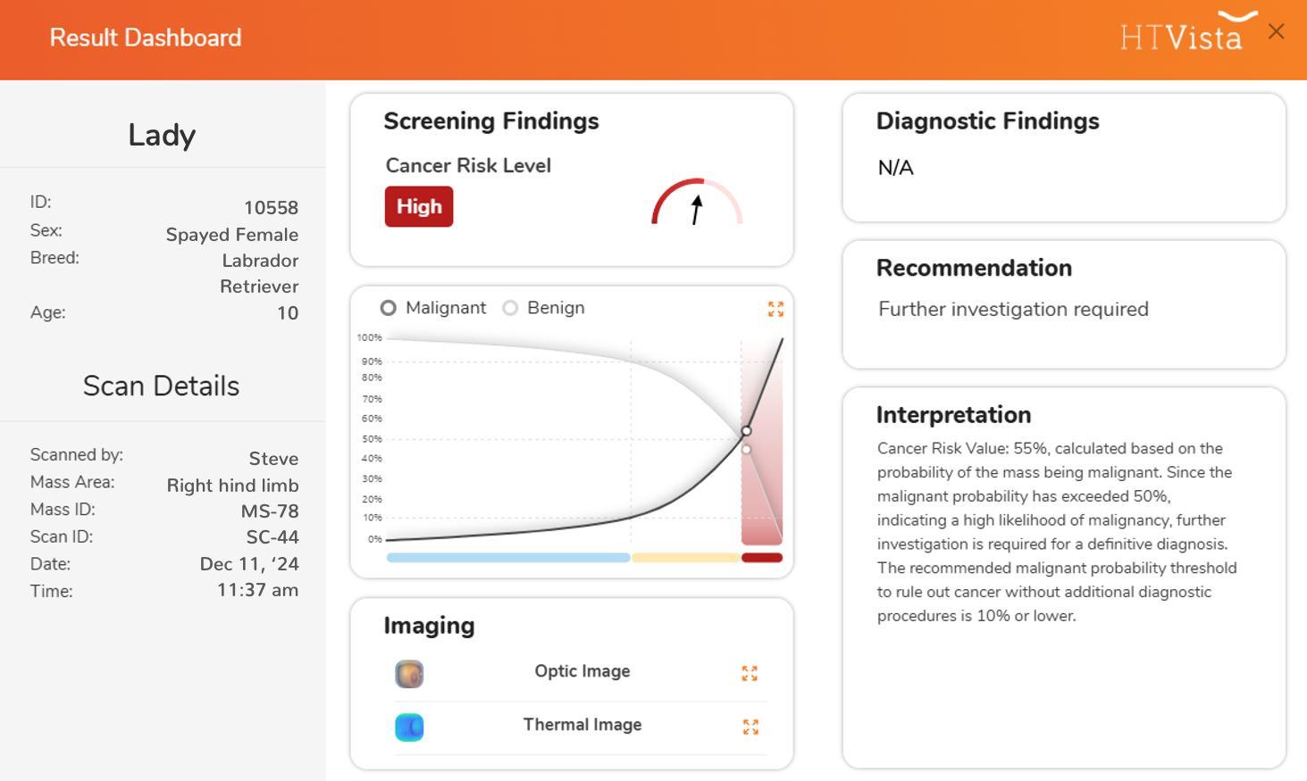Click the blue low-risk range bar
The width and height of the screenshot is (1307, 781).
point(508,558)
